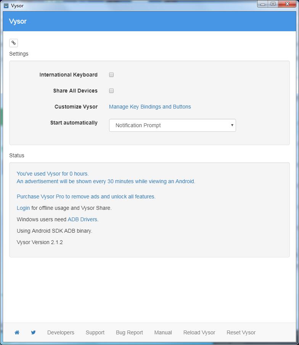Open the Twitter bird icon

click(x=34, y=332)
